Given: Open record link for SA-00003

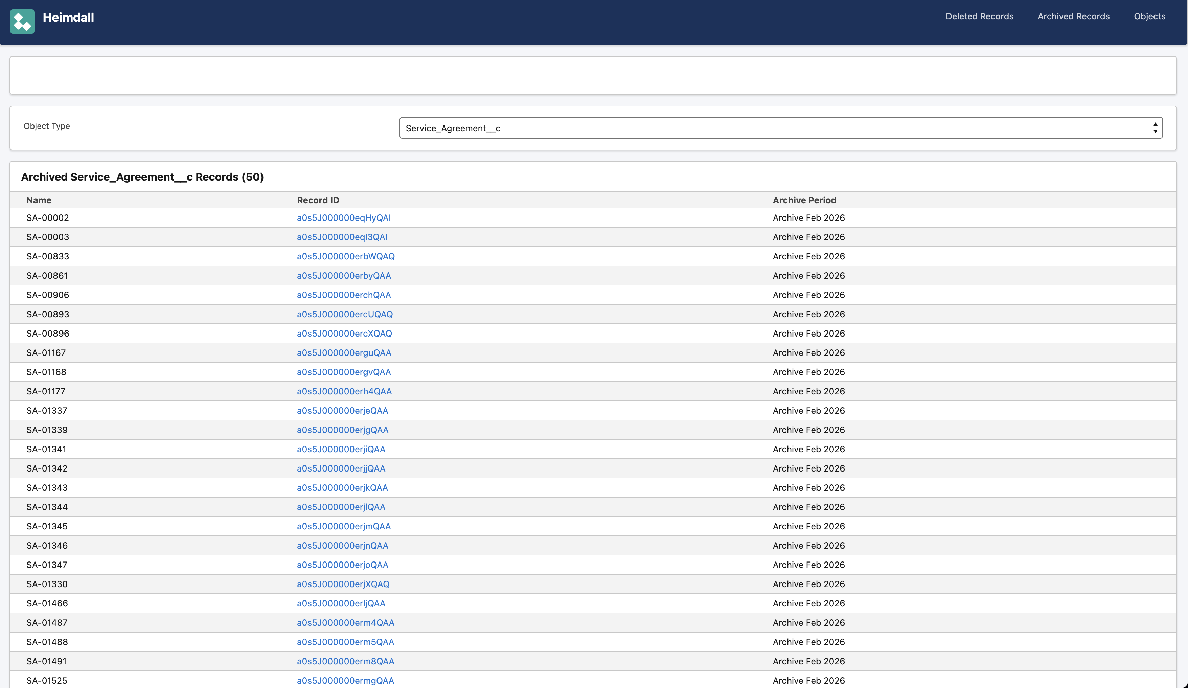Looking at the screenshot, I should pos(342,237).
